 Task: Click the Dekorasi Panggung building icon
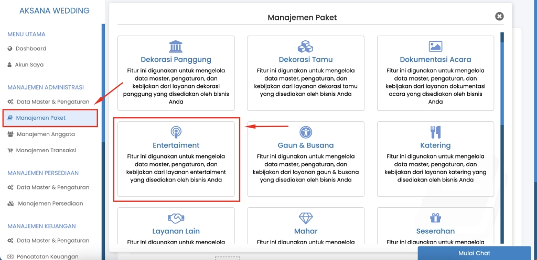pyautogui.click(x=176, y=47)
